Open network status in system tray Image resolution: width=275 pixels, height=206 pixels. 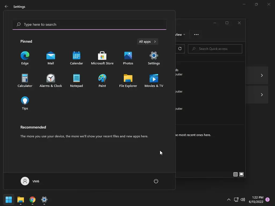pyautogui.click(x=236, y=200)
